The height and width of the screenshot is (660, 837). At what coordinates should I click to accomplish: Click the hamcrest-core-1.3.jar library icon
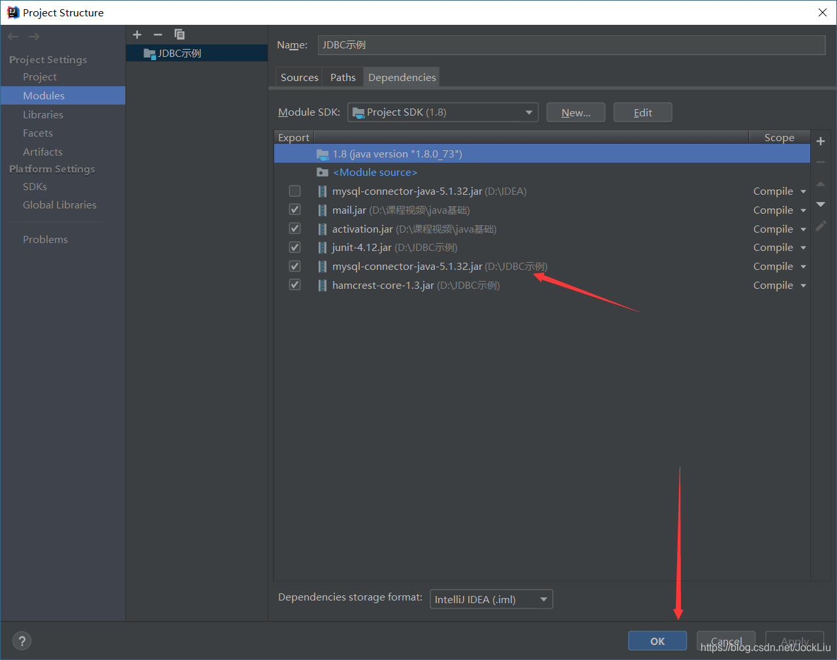322,286
